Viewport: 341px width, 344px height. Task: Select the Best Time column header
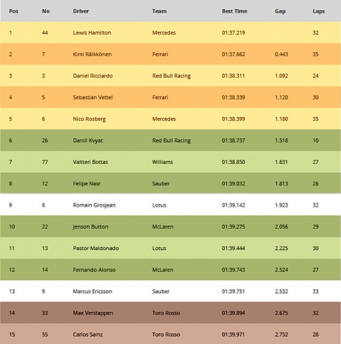[235, 11]
